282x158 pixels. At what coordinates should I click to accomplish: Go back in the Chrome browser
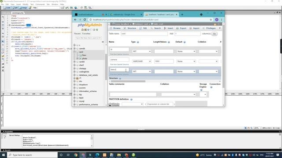pos(75,20)
